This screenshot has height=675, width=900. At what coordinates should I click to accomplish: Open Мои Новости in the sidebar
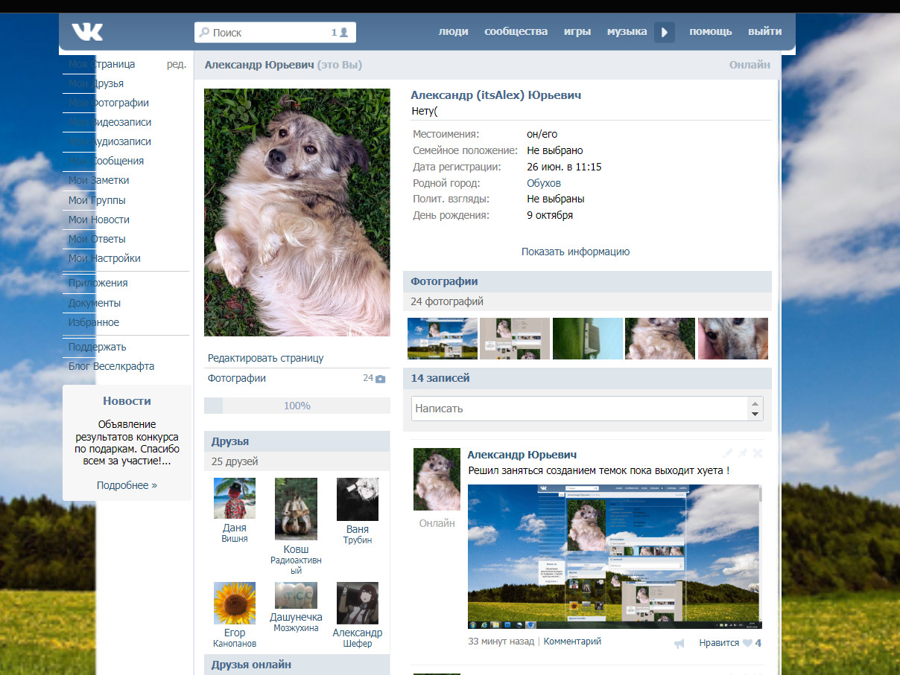[x=99, y=220]
